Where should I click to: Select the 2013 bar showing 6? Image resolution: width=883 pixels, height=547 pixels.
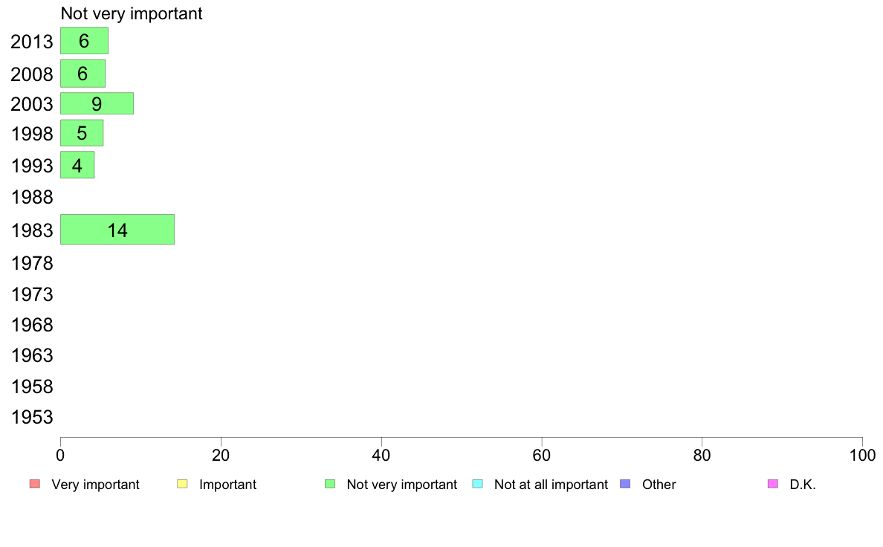pos(85,41)
